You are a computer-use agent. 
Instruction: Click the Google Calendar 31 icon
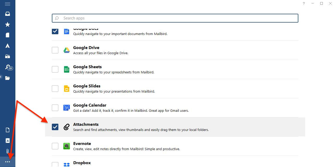point(66,108)
